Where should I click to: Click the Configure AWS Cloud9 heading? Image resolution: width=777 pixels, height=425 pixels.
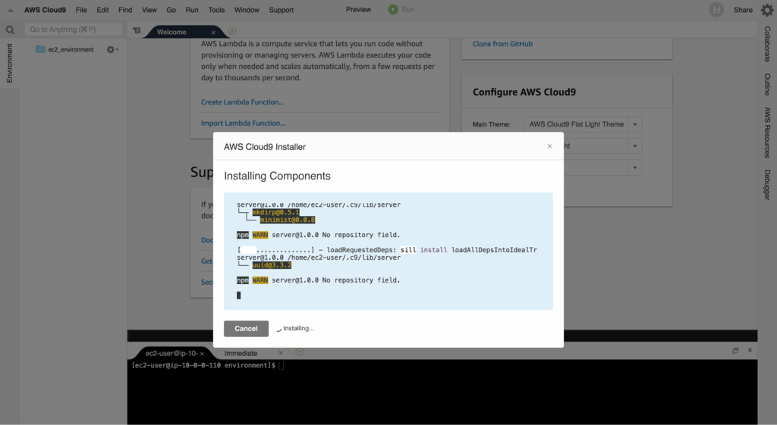524,92
